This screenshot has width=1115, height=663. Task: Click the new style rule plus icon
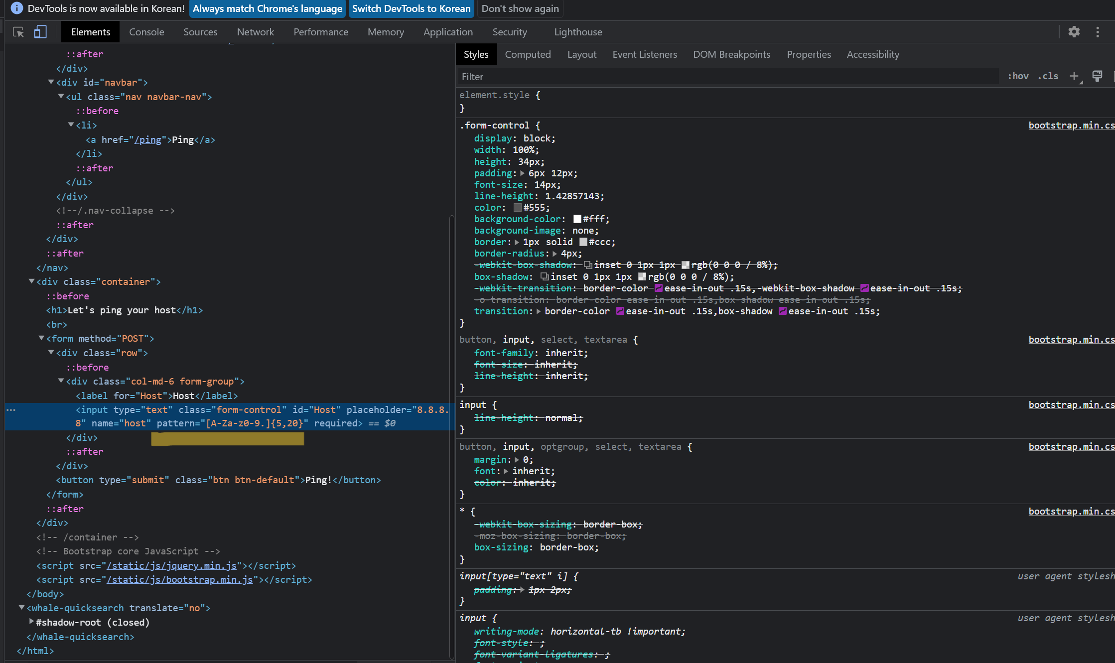pos(1074,76)
